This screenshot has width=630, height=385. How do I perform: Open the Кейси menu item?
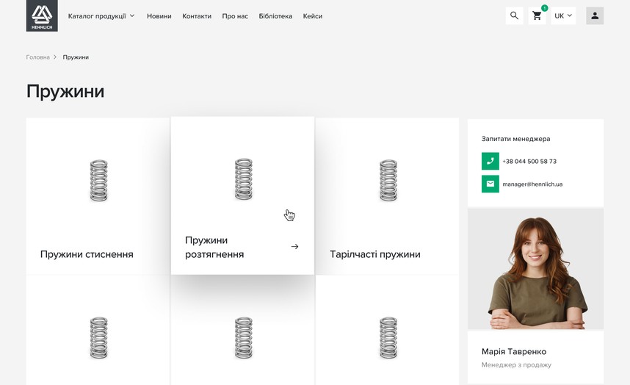point(313,16)
